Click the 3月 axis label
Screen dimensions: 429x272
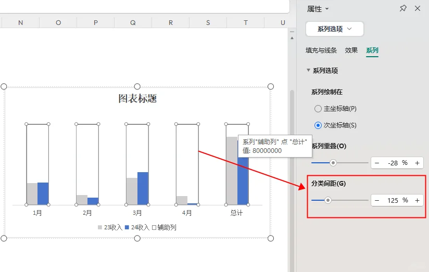coord(137,213)
